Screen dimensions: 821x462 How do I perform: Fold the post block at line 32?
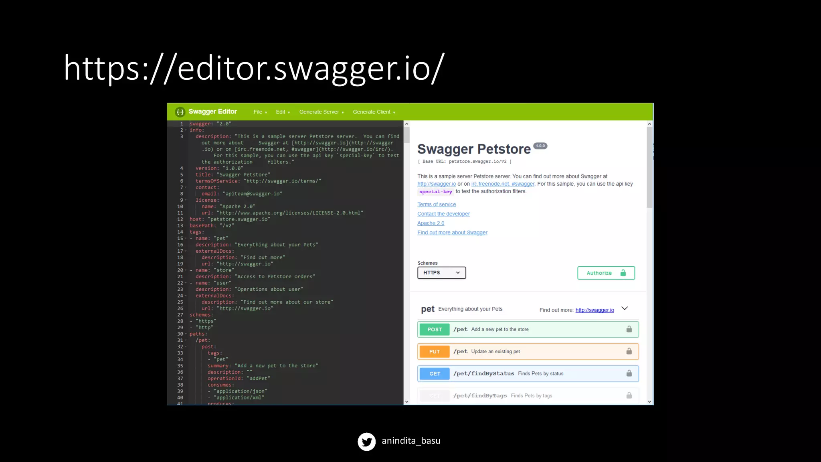coord(186,347)
